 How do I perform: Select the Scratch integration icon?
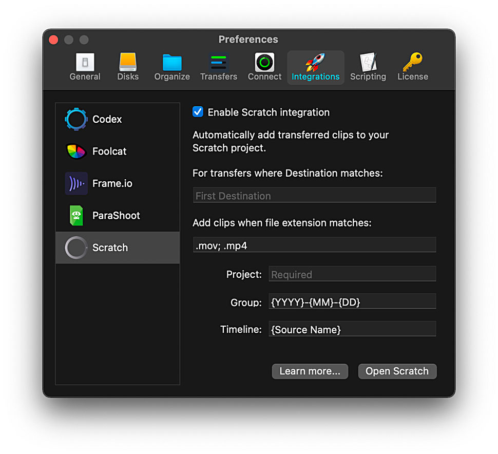click(x=76, y=248)
